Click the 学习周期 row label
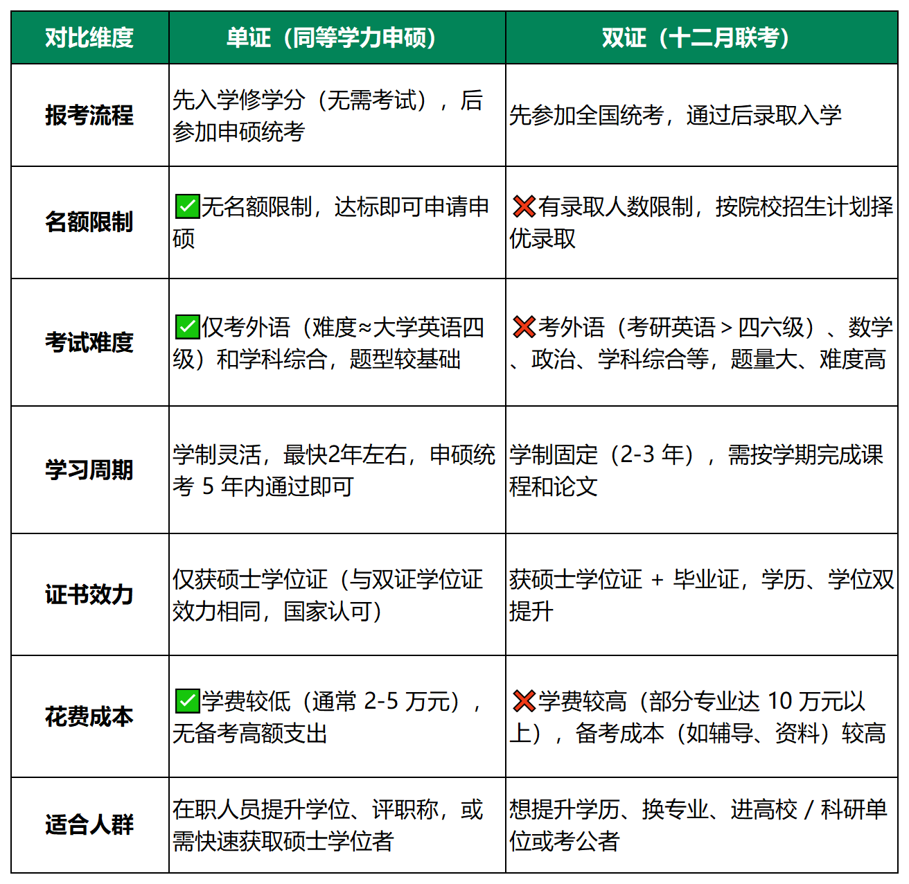The width and height of the screenshot is (909, 884). [x=90, y=470]
